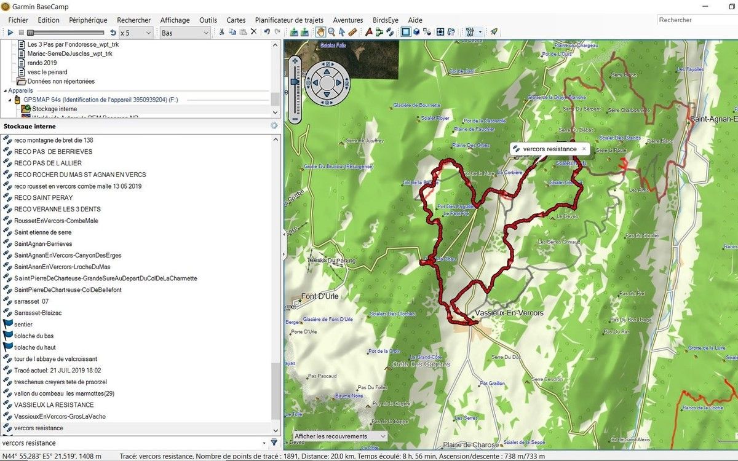Switch to the 2D map view
The height and width of the screenshot is (461, 738).
tap(406, 32)
